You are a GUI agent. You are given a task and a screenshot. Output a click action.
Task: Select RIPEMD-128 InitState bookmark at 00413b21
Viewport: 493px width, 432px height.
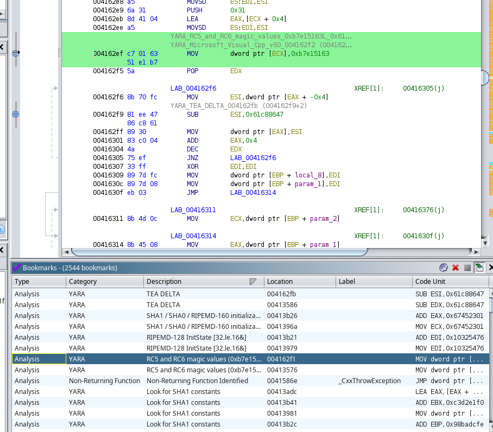(250, 338)
